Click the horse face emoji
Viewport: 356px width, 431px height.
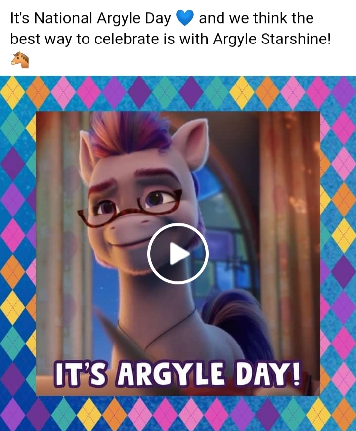[x=20, y=59]
